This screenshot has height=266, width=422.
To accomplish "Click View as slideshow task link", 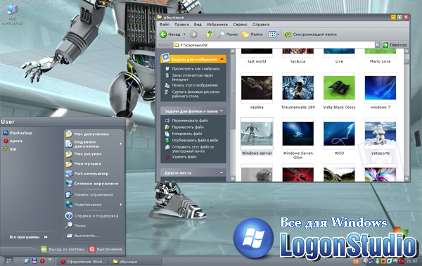I will pyautogui.click(x=196, y=69).
